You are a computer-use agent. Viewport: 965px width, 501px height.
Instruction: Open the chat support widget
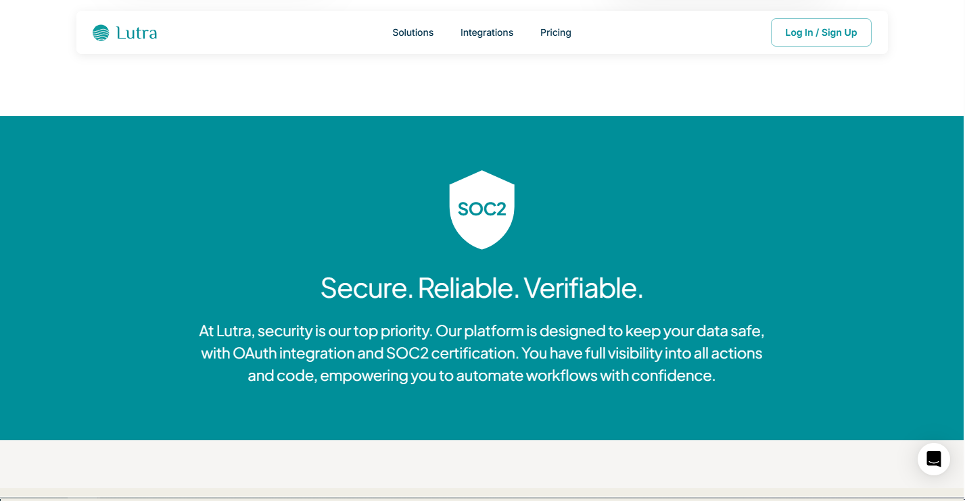(934, 459)
